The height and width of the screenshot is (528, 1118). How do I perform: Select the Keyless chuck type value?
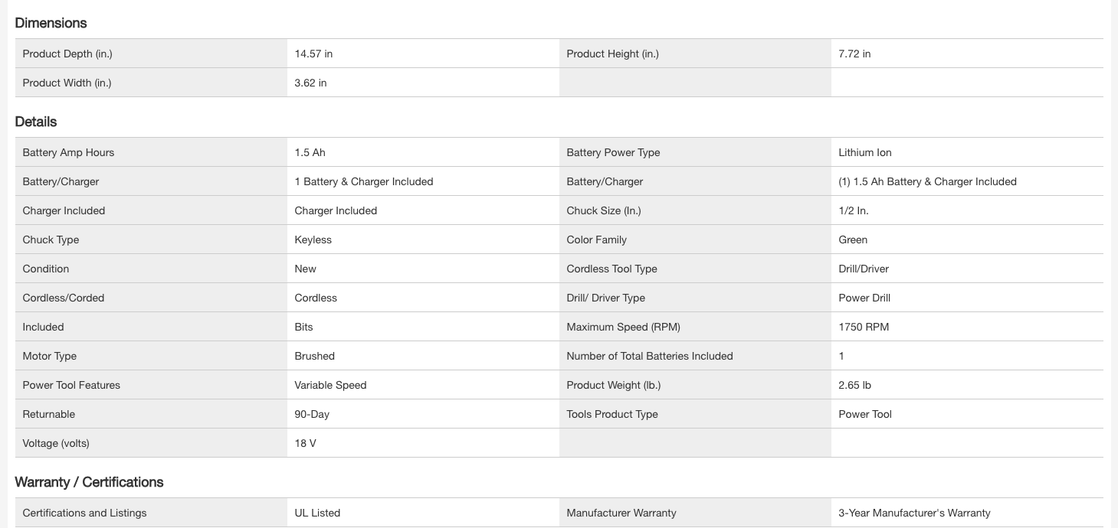(x=313, y=240)
